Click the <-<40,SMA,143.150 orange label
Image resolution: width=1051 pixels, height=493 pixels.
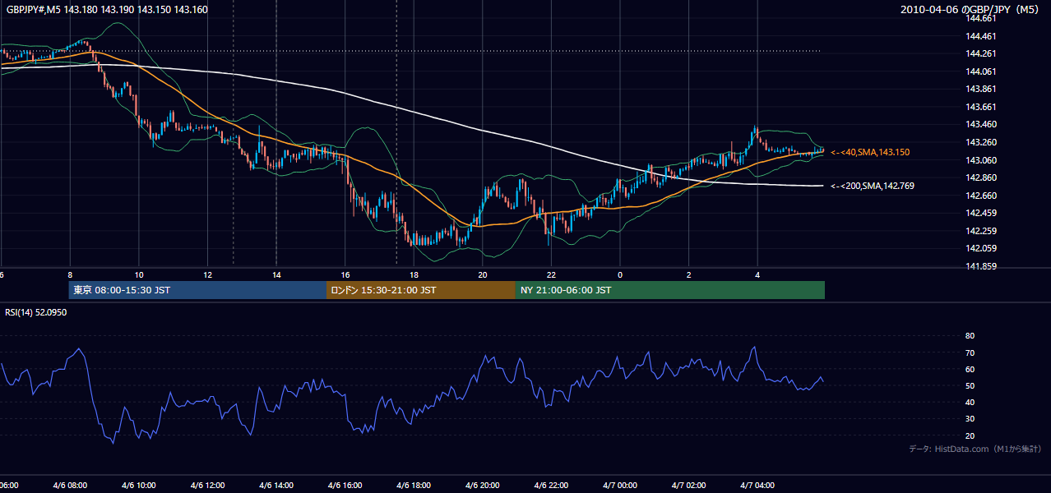pos(870,153)
